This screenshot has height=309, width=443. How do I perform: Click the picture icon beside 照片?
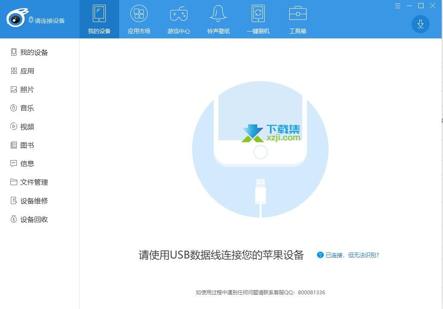pos(14,89)
